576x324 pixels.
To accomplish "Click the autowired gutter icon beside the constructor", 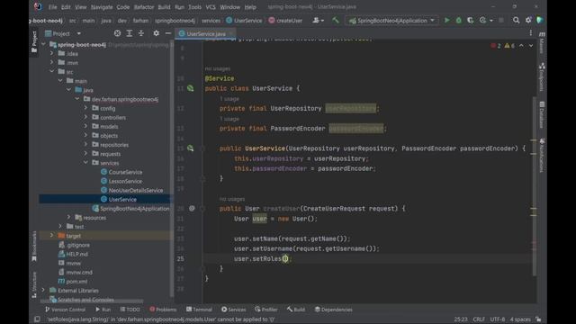I will 190,148.
